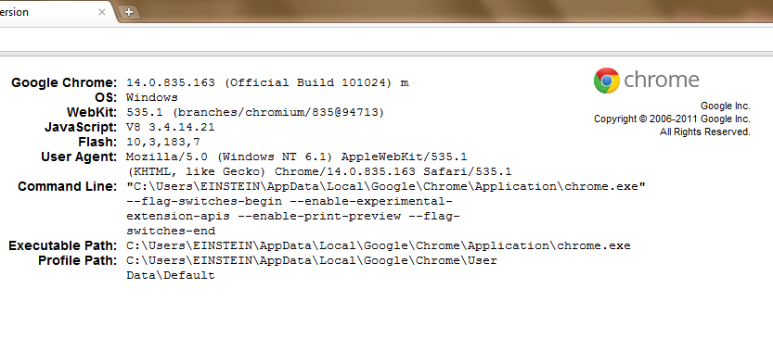Open a new tab with plus button
The height and width of the screenshot is (351, 773).
click(x=129, y=12)
